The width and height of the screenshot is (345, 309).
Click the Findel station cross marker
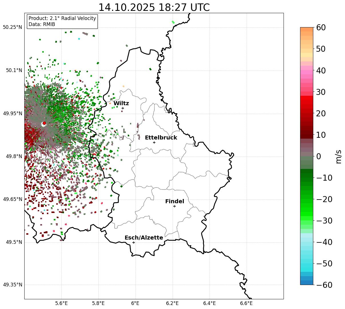pyautogui.click(x=174, y=206)
